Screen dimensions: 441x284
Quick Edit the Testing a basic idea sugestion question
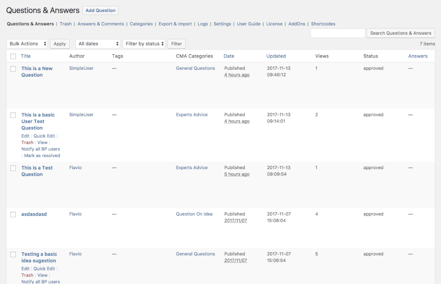click(44, 268)
